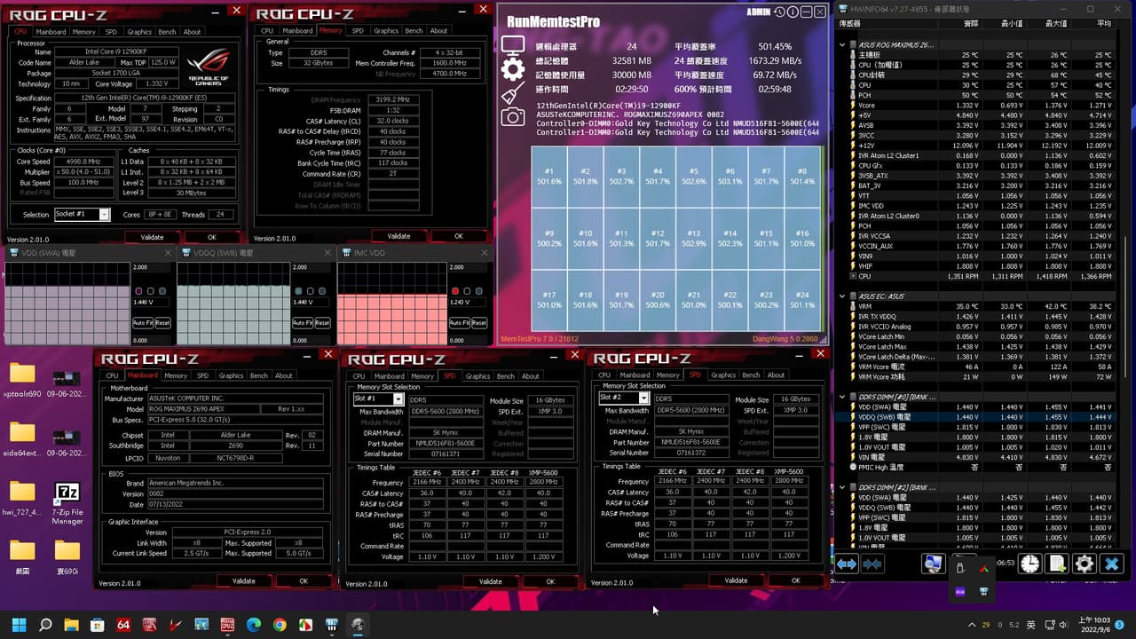Viewport: 1136px width, 639px height.
Task: Switch to Bench tab in Memory window
Action: [x=414, y=30]
